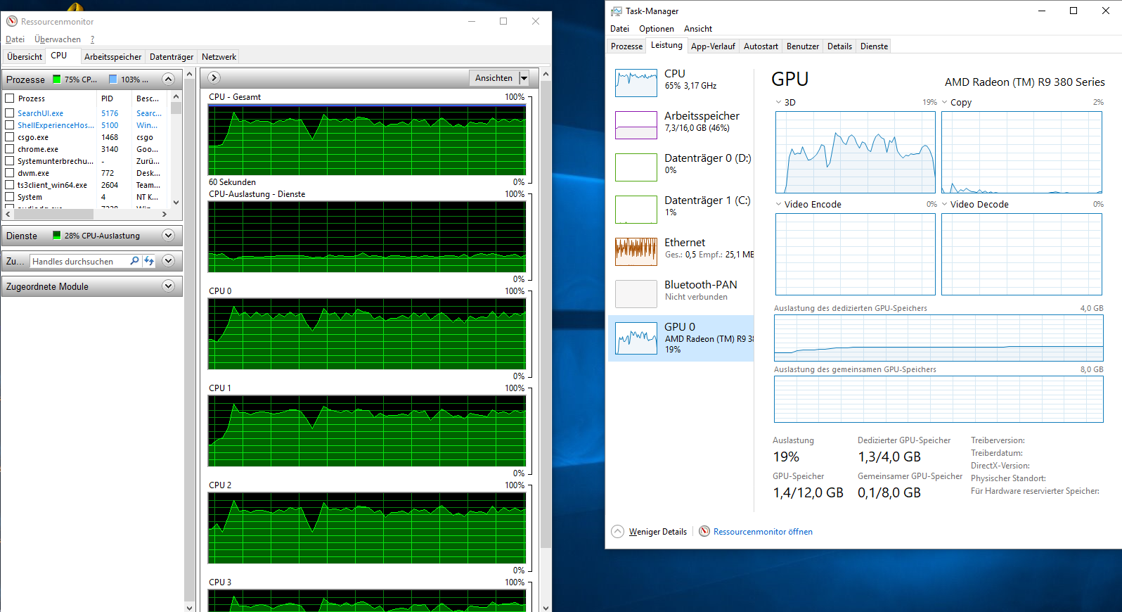
Task: Check the box for csgo.exe
Action: coord(10,137)
